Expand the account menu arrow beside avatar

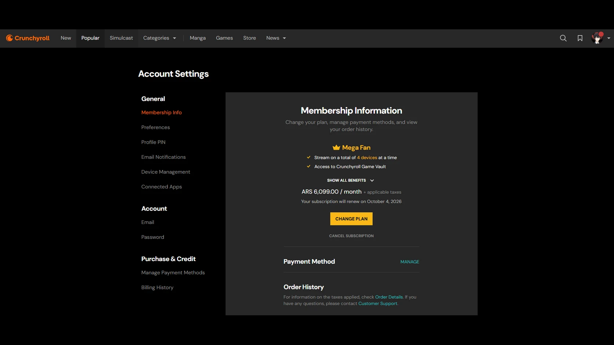pos(608,38)
